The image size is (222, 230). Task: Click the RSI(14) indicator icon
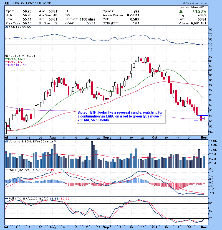tap(6, 27)
